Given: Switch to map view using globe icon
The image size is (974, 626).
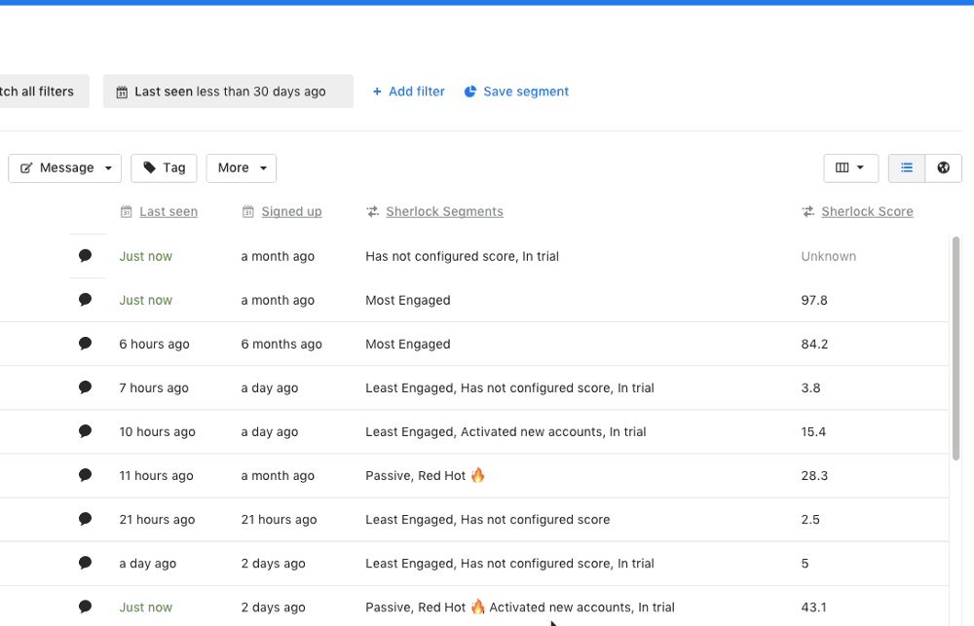Looking at the screenshot, I should [x=943, y=167].
